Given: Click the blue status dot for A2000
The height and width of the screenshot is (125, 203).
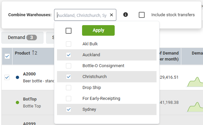Looking at the screenshot, I should tap(17, 77).
